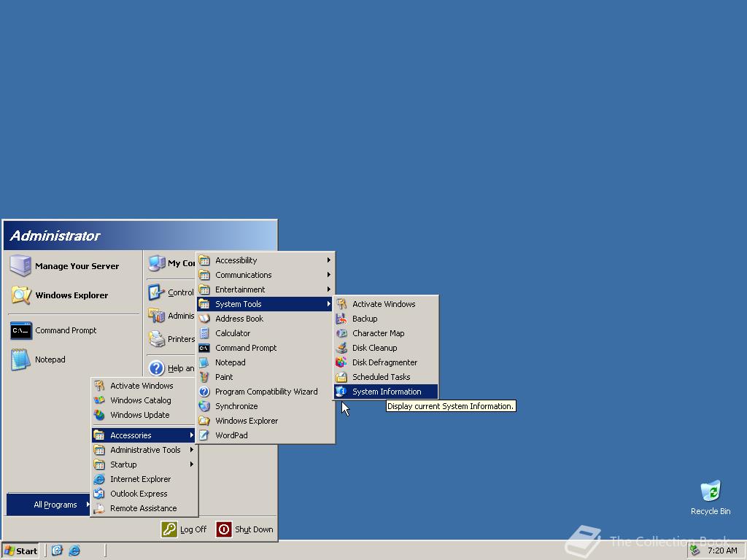The width and height of the screenshot is (747, 560).
Task: Click the Disk Defragmenter icon
Action: click(341, 362)
